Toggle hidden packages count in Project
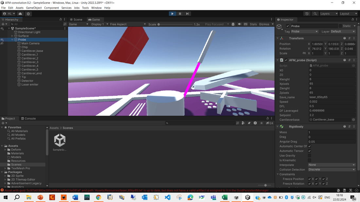This screenshot has height=202, width=360. (x=270, y=123)
